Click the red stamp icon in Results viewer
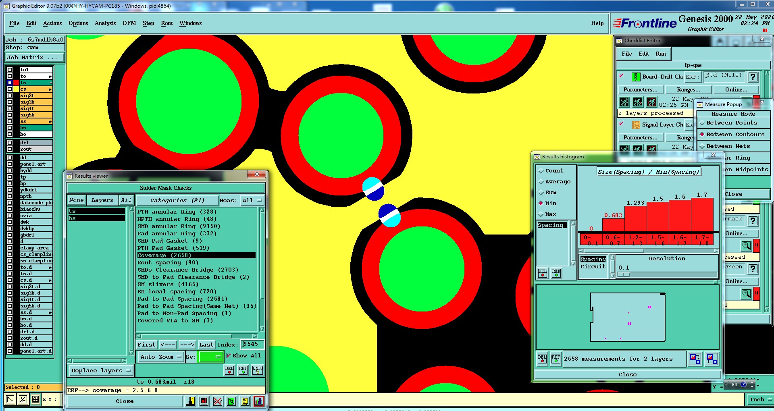The width and height of the screenshot is (774, 411). point(204,401)
